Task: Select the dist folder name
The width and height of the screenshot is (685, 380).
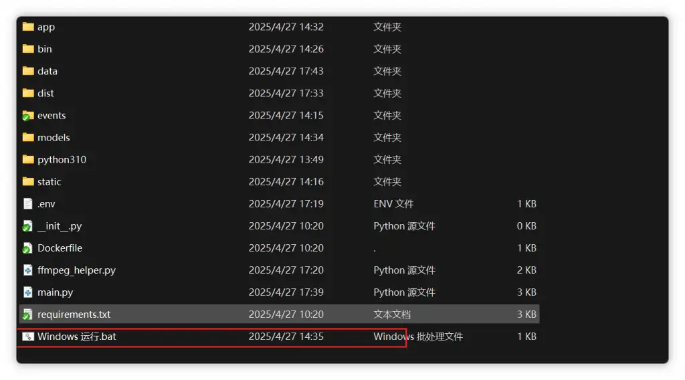Action: point(45,93)
